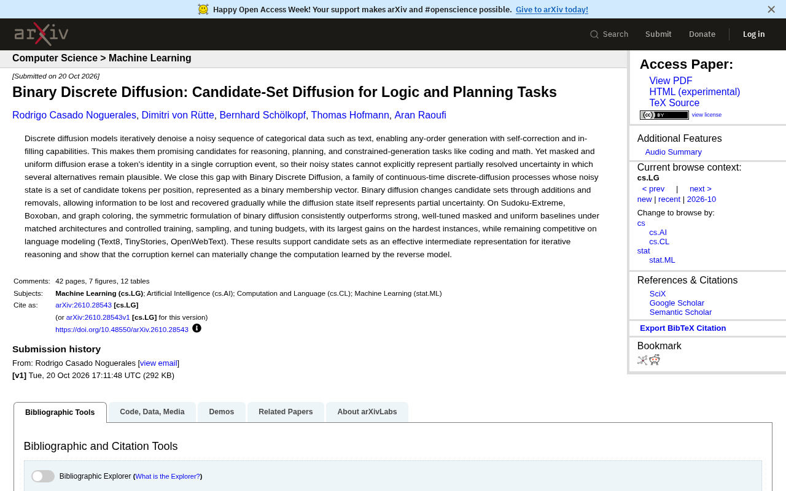
Task: Click the Log in button
Action: (x=754, y=34)
